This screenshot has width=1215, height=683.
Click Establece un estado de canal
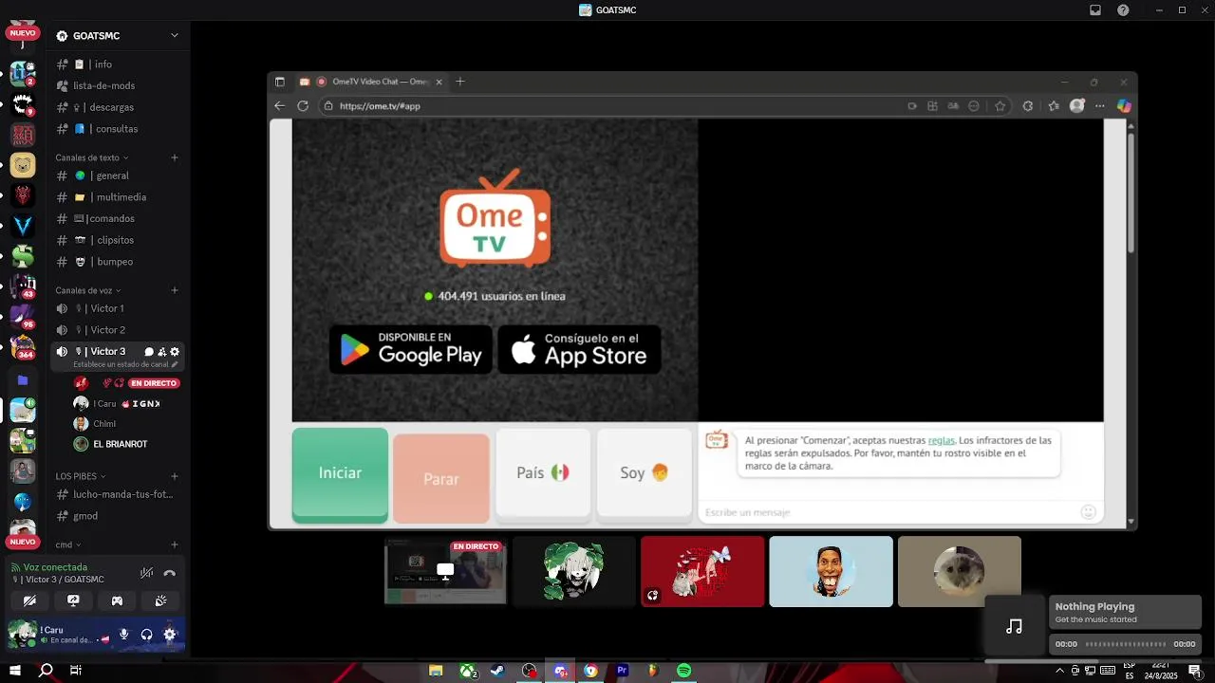click(x=125, y=364)
